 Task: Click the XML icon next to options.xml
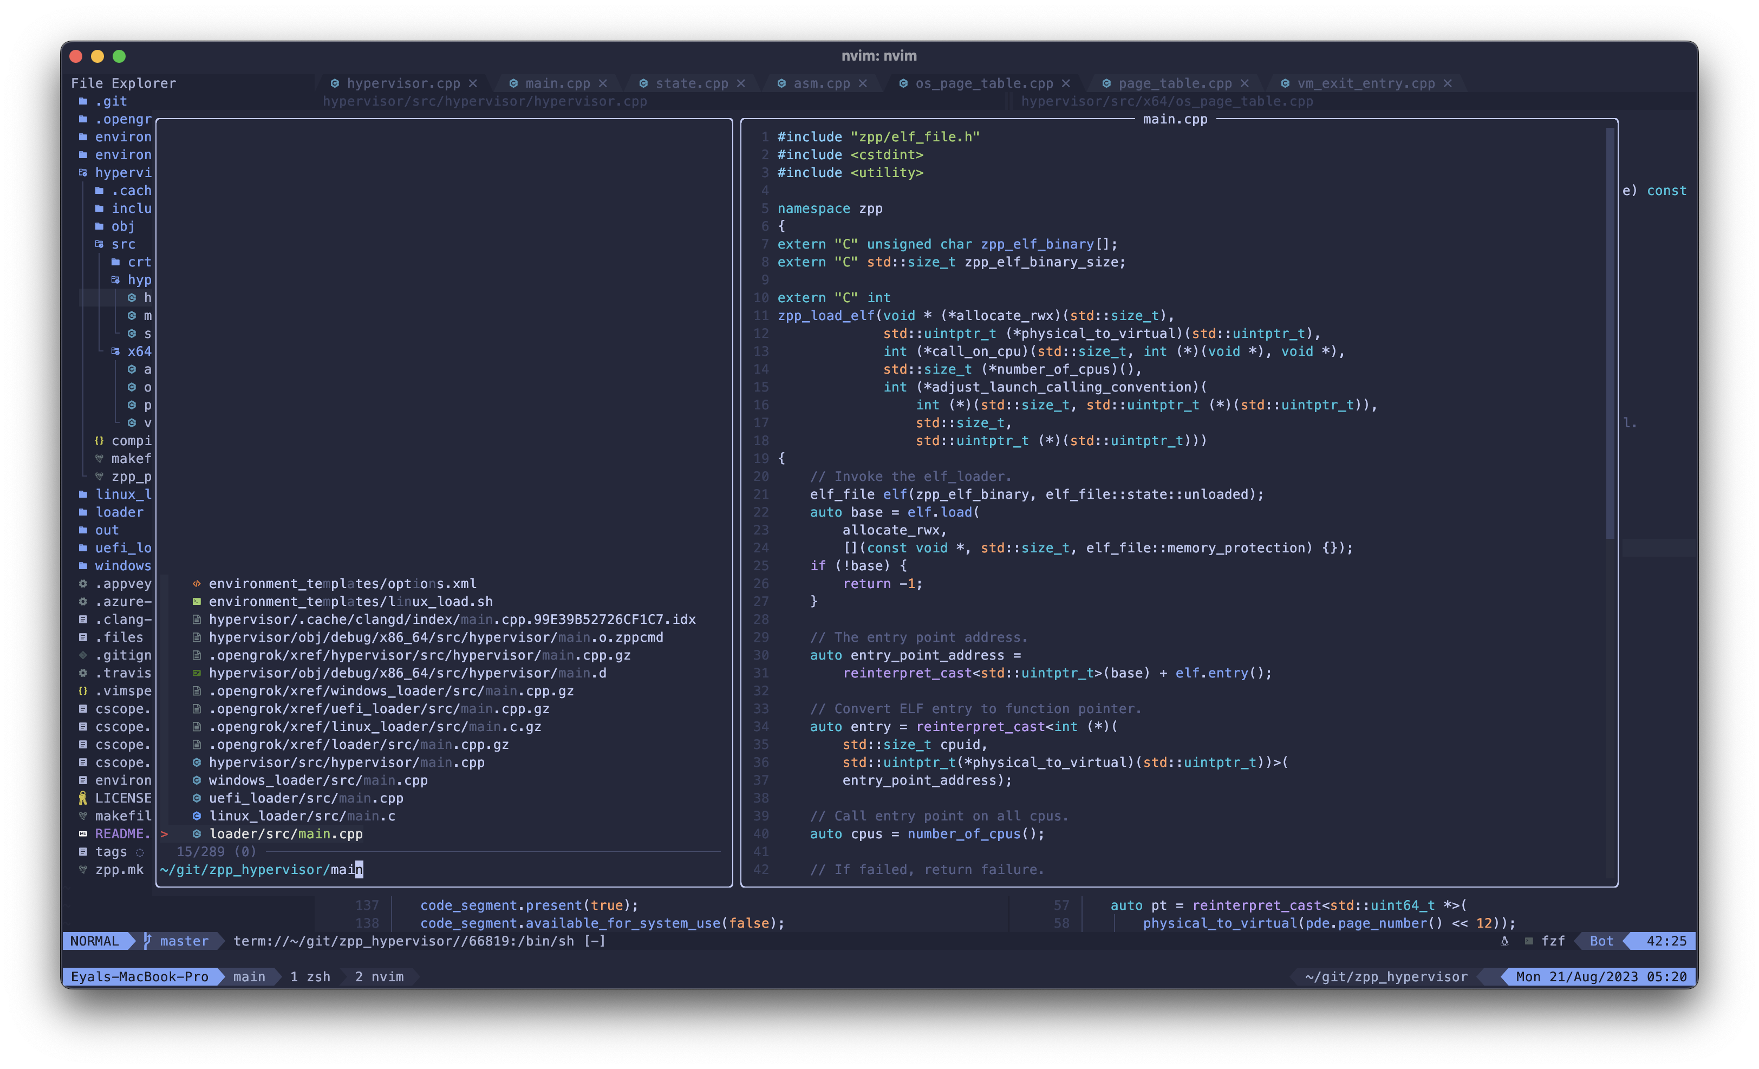coord(196,584)
